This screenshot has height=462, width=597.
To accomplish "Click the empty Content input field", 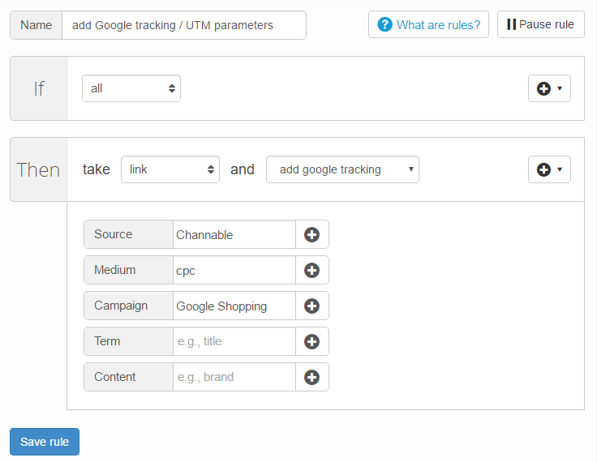I will [x=234, y=377].
